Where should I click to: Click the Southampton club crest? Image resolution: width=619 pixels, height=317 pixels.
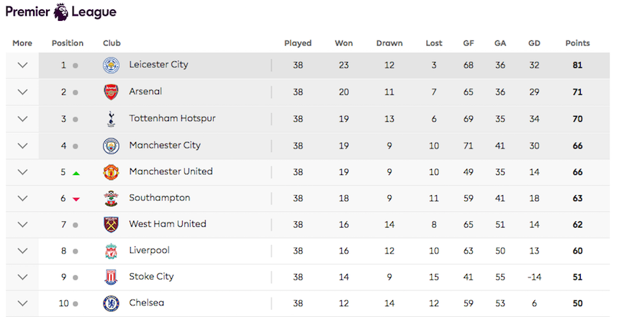click(x=111, y=198)
